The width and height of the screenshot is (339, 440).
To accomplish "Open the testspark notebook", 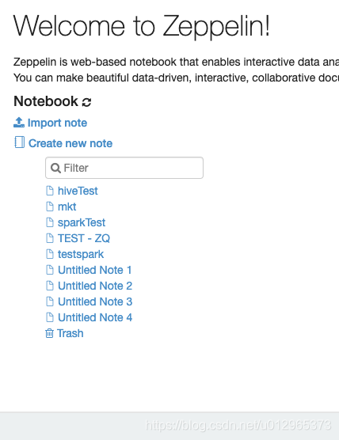I will 81,255.
